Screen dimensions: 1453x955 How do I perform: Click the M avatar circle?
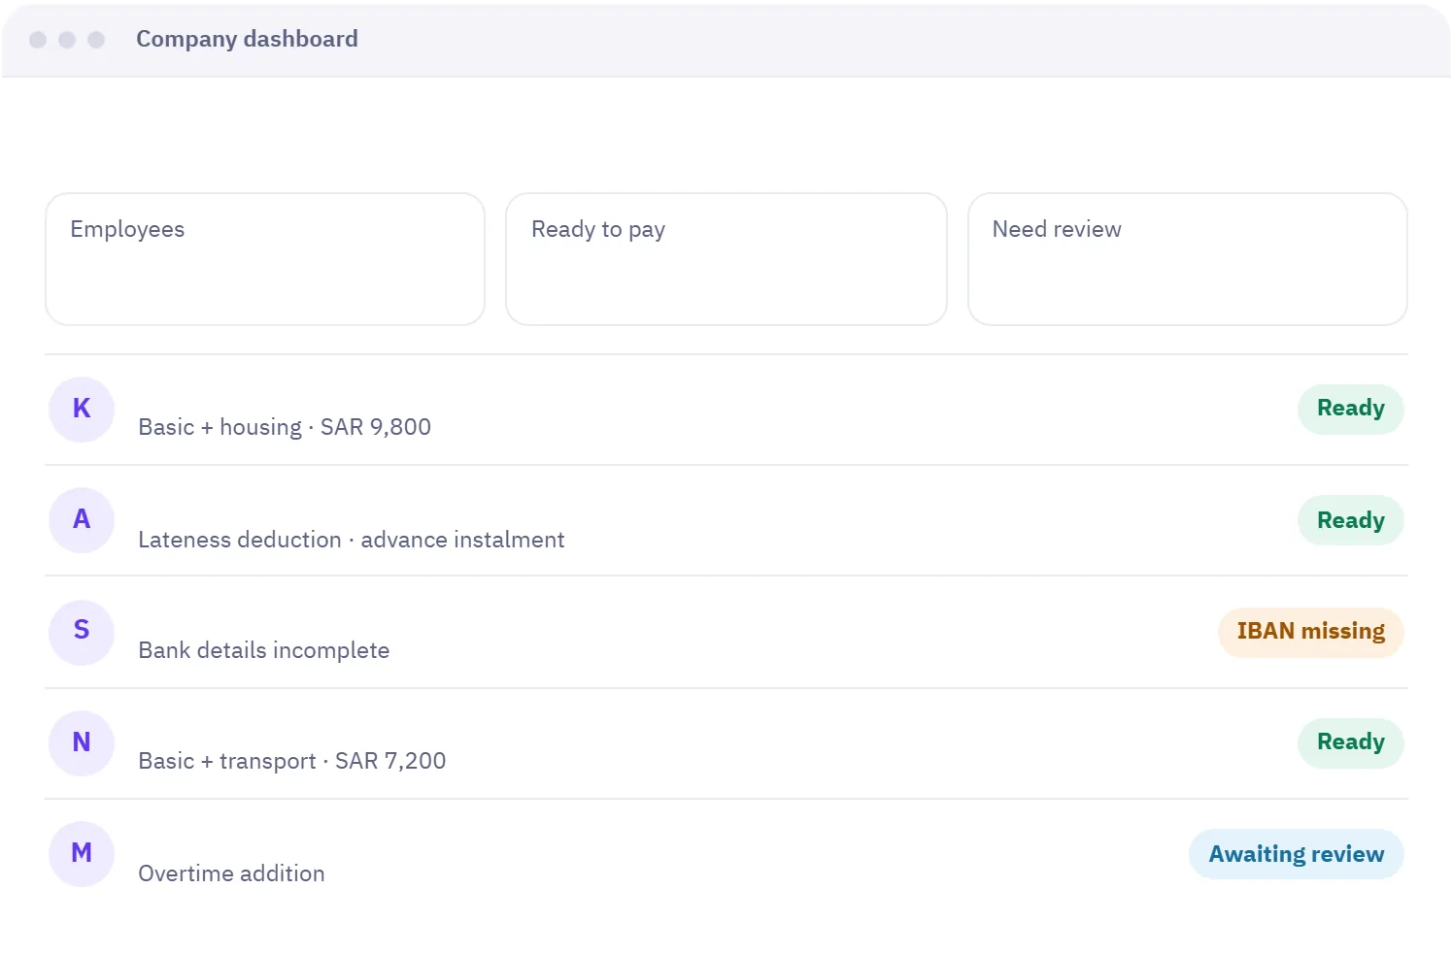(x=82, y=854)
